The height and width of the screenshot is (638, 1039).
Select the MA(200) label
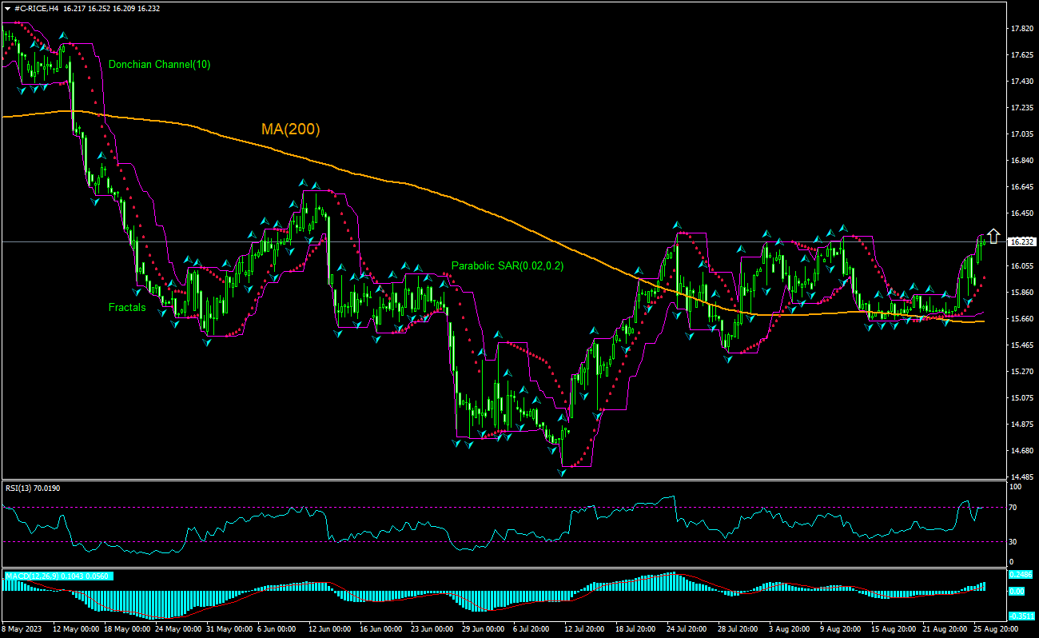[x=290, y=129]
